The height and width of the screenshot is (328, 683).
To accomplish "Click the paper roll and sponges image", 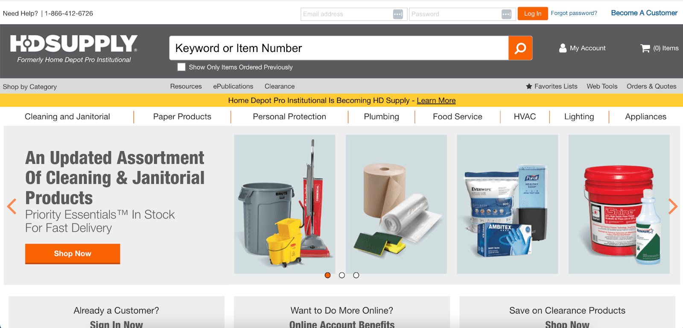I will pos(396,204).
